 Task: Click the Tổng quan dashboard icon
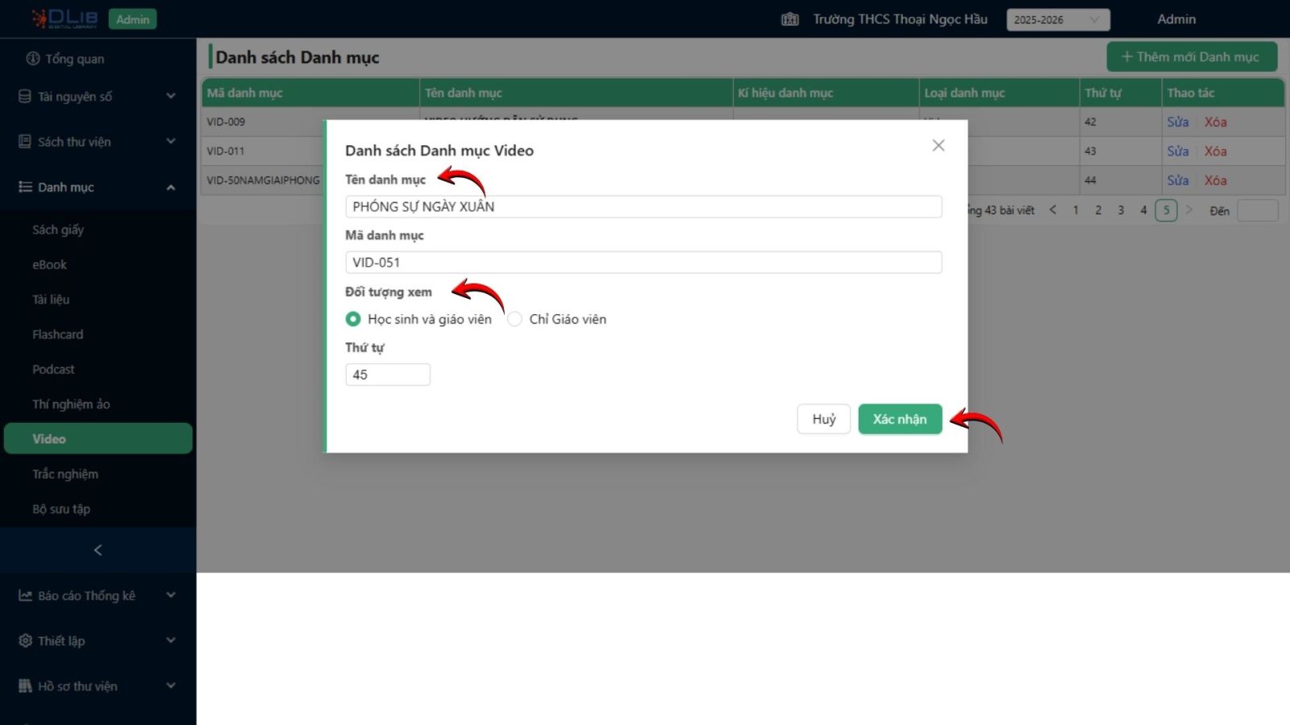click(x=32, y=59)
